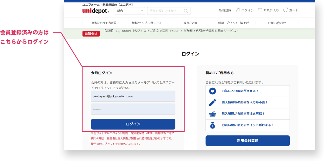Click the points money bag icon

[212, 125]
